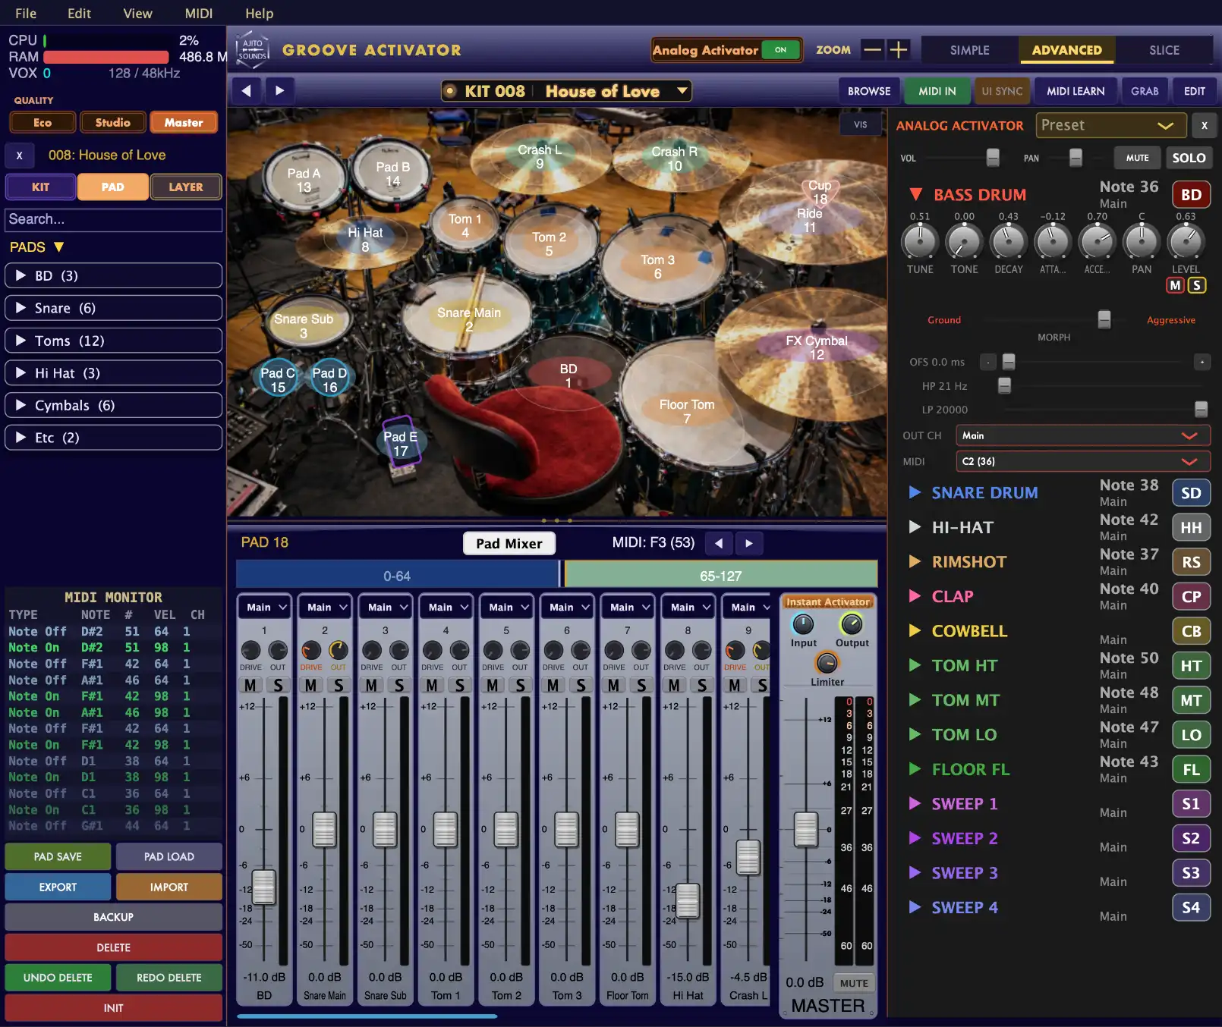The height and width of the screenshot is (1027, 1222).
Task: Click the MASTER volume fader
Action: point(805,829)
